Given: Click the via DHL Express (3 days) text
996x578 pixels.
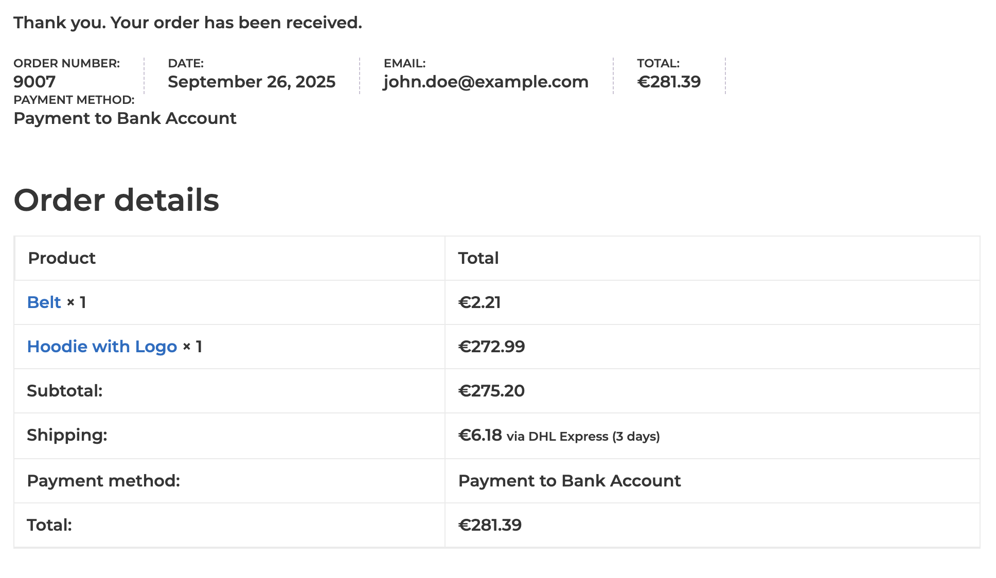Looking at the screenshot, I should point(583,437).
